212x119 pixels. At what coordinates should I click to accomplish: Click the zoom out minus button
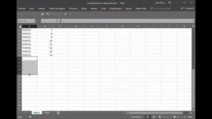164,117
